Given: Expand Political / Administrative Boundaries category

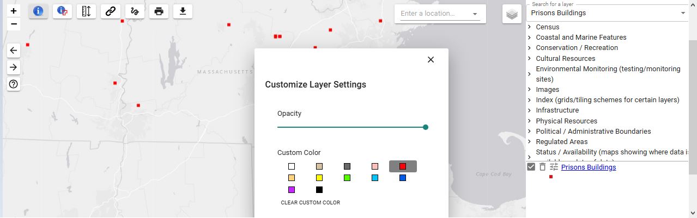Looking at the screenshot, I should coord(529,132).
